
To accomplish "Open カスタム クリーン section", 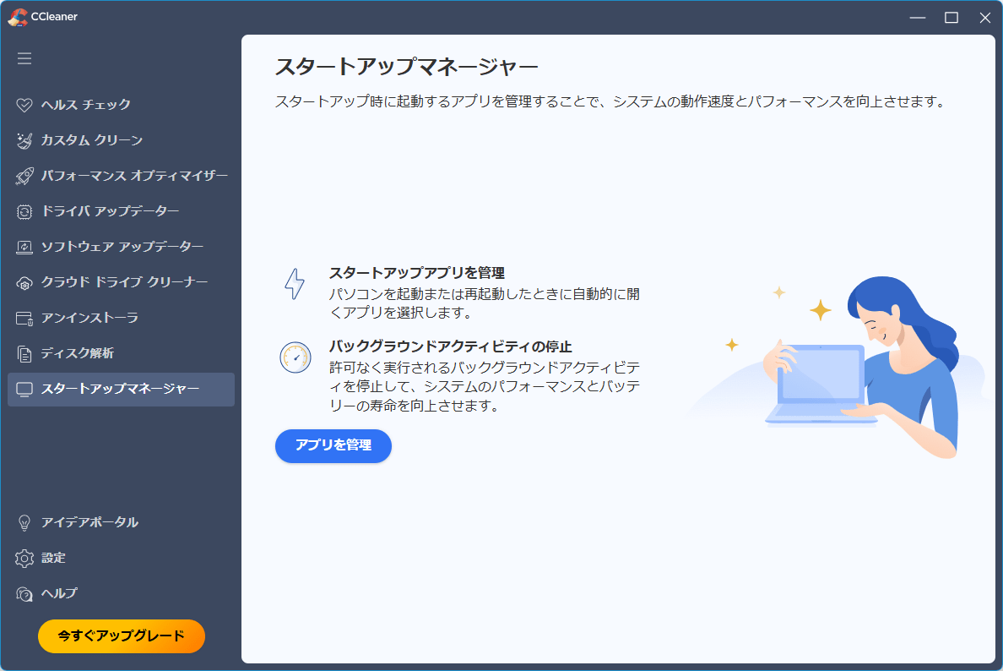I will (x=92, y=140).
